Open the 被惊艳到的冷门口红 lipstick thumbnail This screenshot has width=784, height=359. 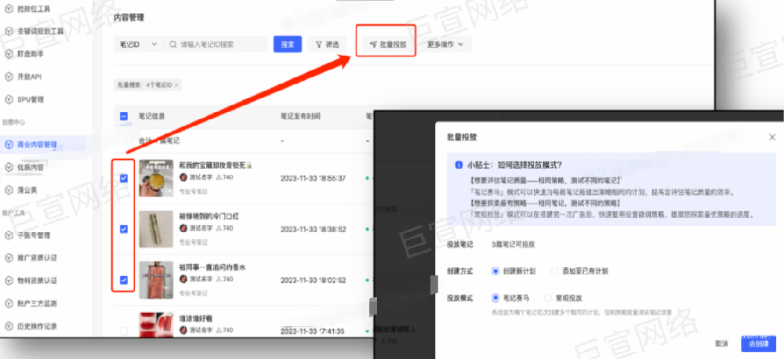156,229
